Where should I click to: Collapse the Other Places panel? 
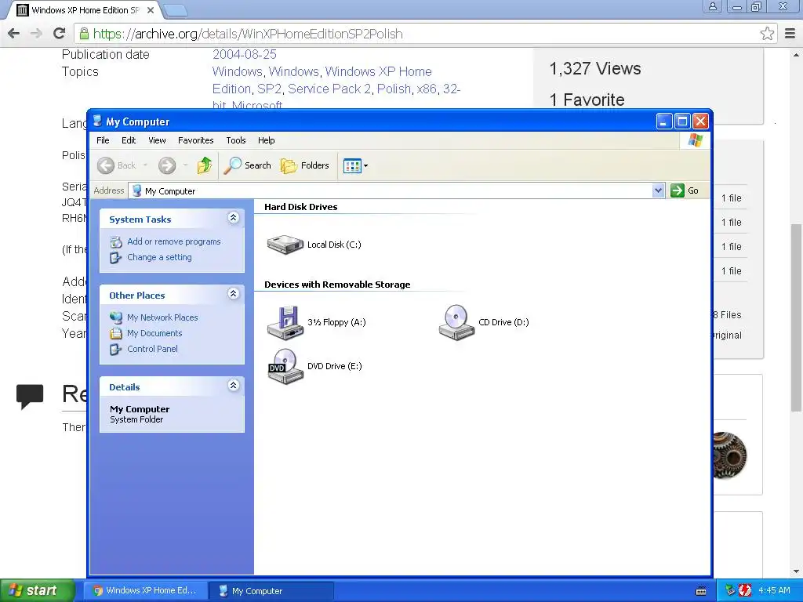point(233,293)
